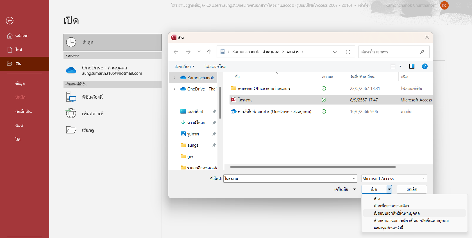Click the ยกเลิก (Cancel) button
472x238 pixels.
412,189
